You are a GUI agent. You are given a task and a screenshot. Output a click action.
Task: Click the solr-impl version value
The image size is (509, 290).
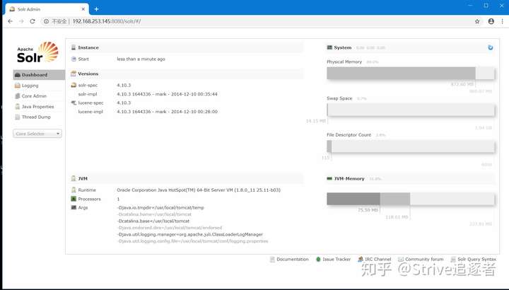pyautogui.click(x=167, y=94)
